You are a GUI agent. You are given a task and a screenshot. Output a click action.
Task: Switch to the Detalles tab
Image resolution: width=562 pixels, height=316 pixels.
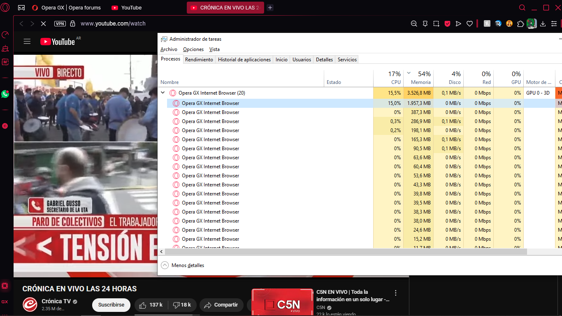(x=324, y=60)
